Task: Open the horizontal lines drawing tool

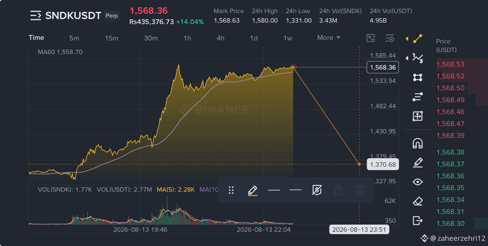Action: [418, 97]
